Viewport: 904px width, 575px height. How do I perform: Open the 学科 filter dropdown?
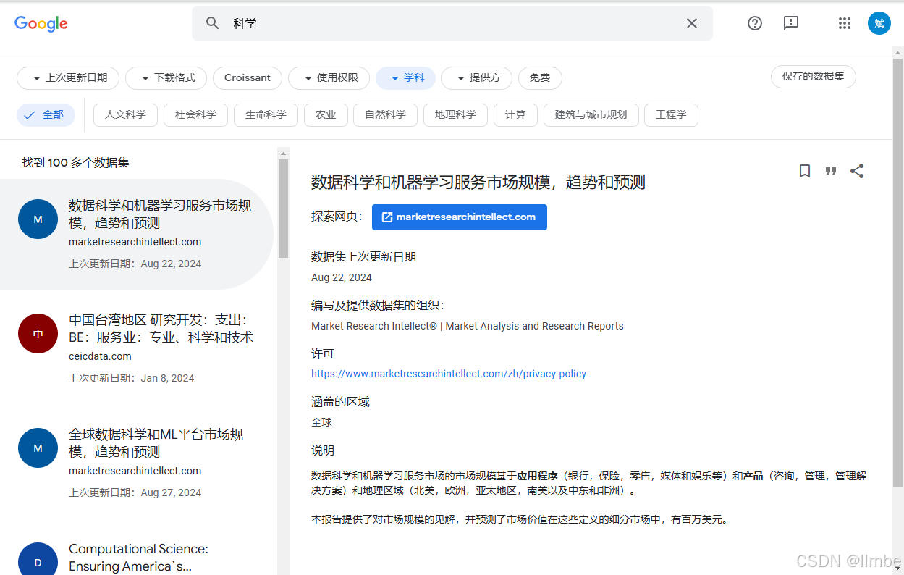point(405,78)
